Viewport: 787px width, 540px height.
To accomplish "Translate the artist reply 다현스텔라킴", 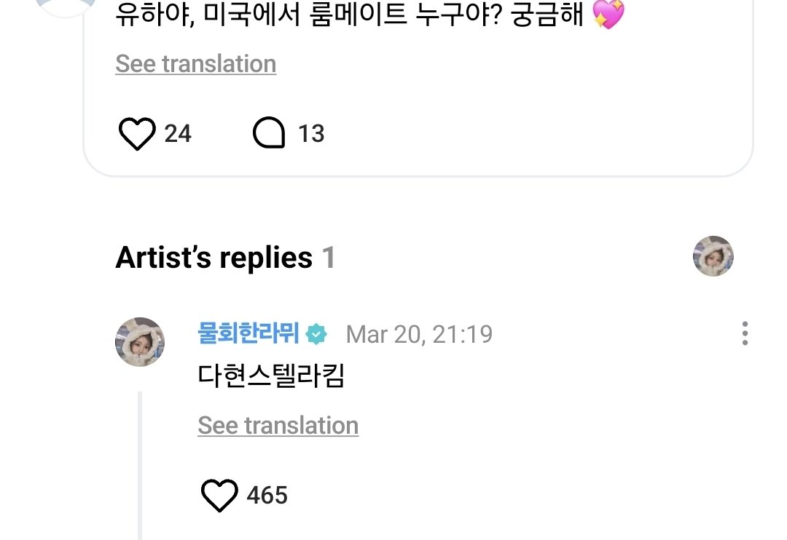I will tap(278, 426).
